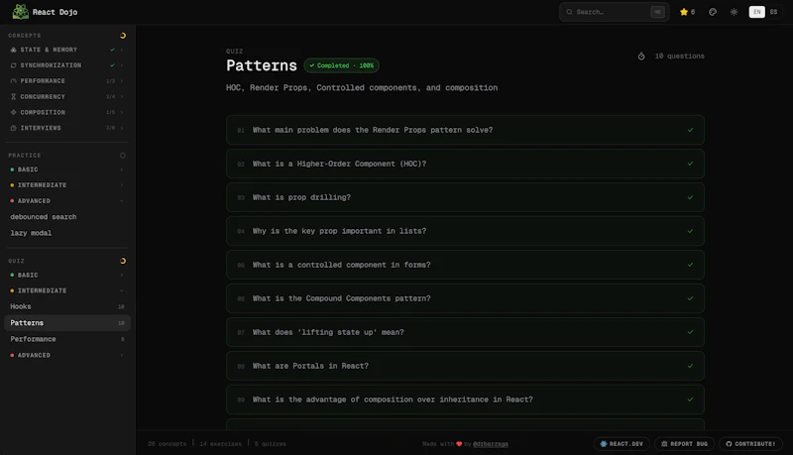Collapse Quiz Intermediate chevron

point(122,290)
